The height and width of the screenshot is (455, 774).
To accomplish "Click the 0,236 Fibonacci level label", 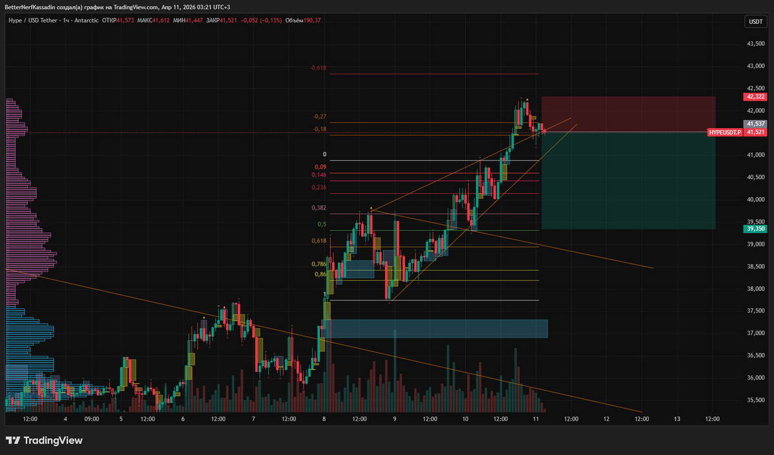I will tap(319, 188).
